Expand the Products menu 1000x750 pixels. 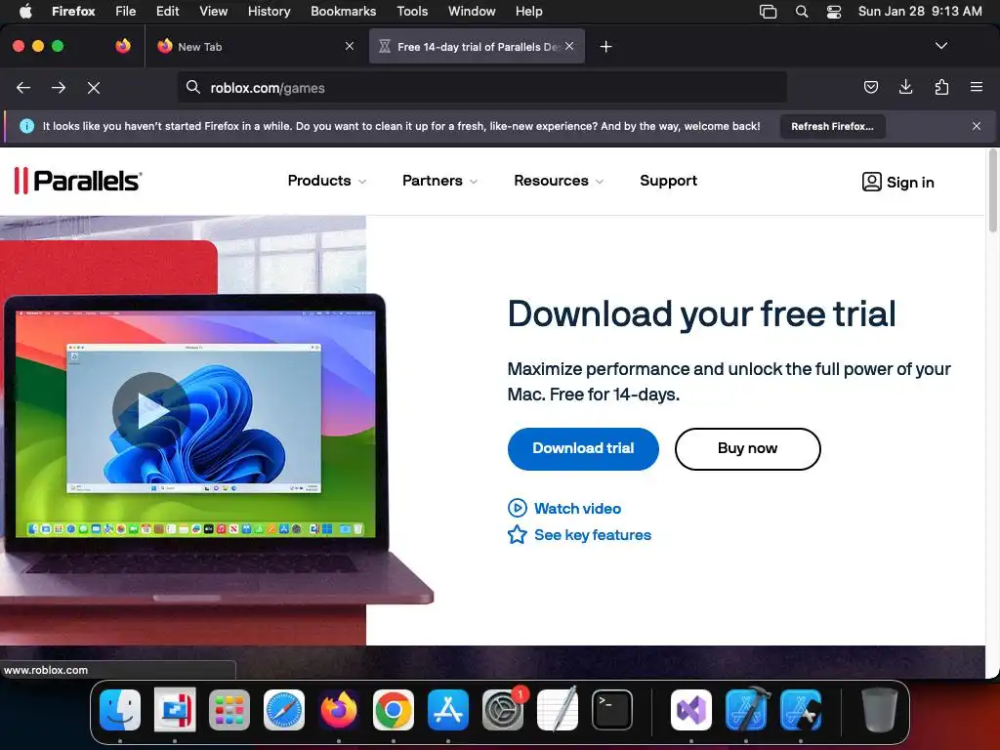pos(326,181)
